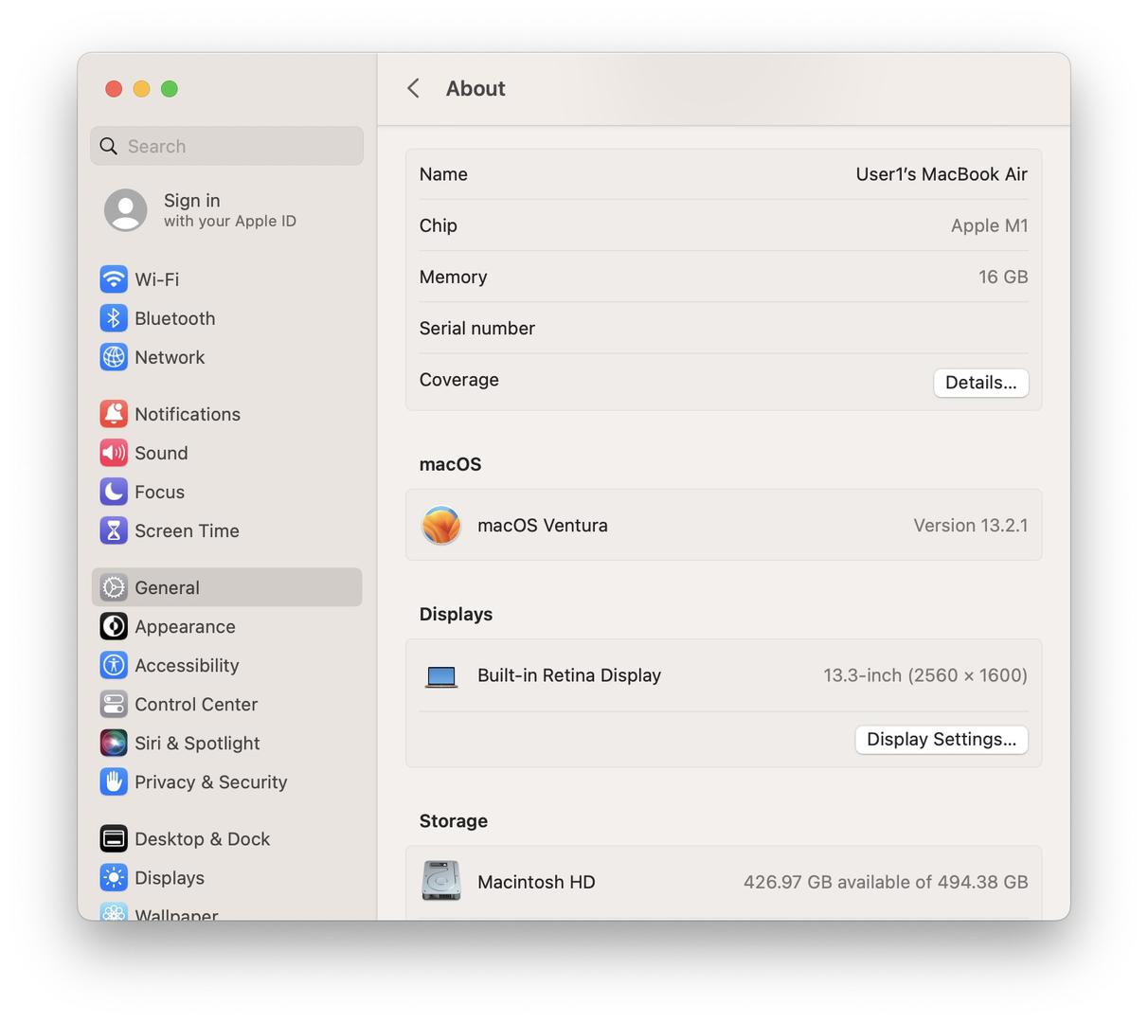The height and width of the screenshot is (1023, 1148).
Task: Click the Bluetooth icon in sidebar
Action: click(114, 318)
